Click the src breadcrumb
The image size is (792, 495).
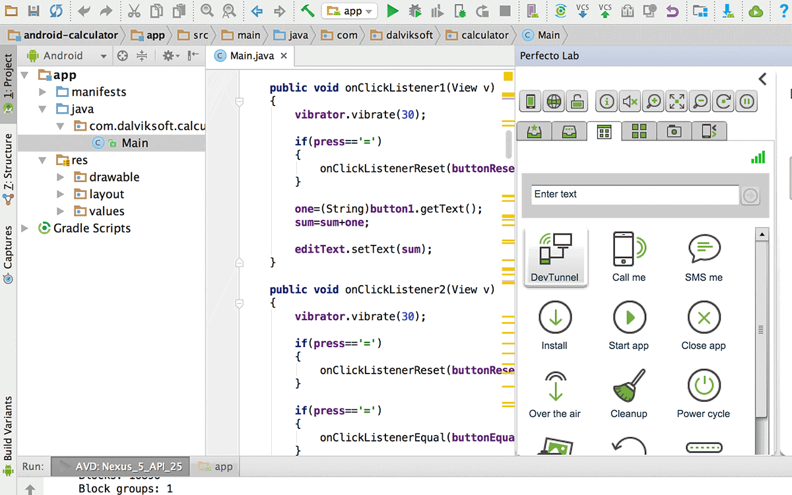click(194, 35)
